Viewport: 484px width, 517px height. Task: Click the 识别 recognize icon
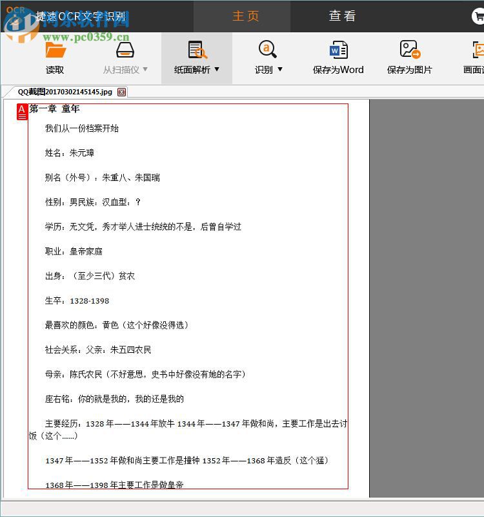point(267,49)
